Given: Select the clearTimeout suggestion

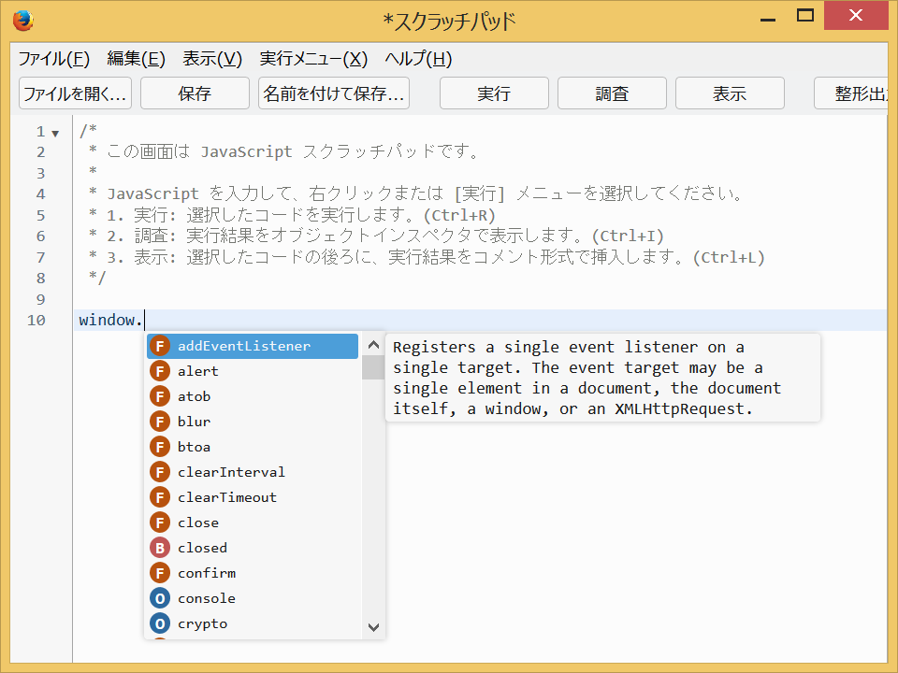Looking at the screenshot, I should tap(253, 497).
